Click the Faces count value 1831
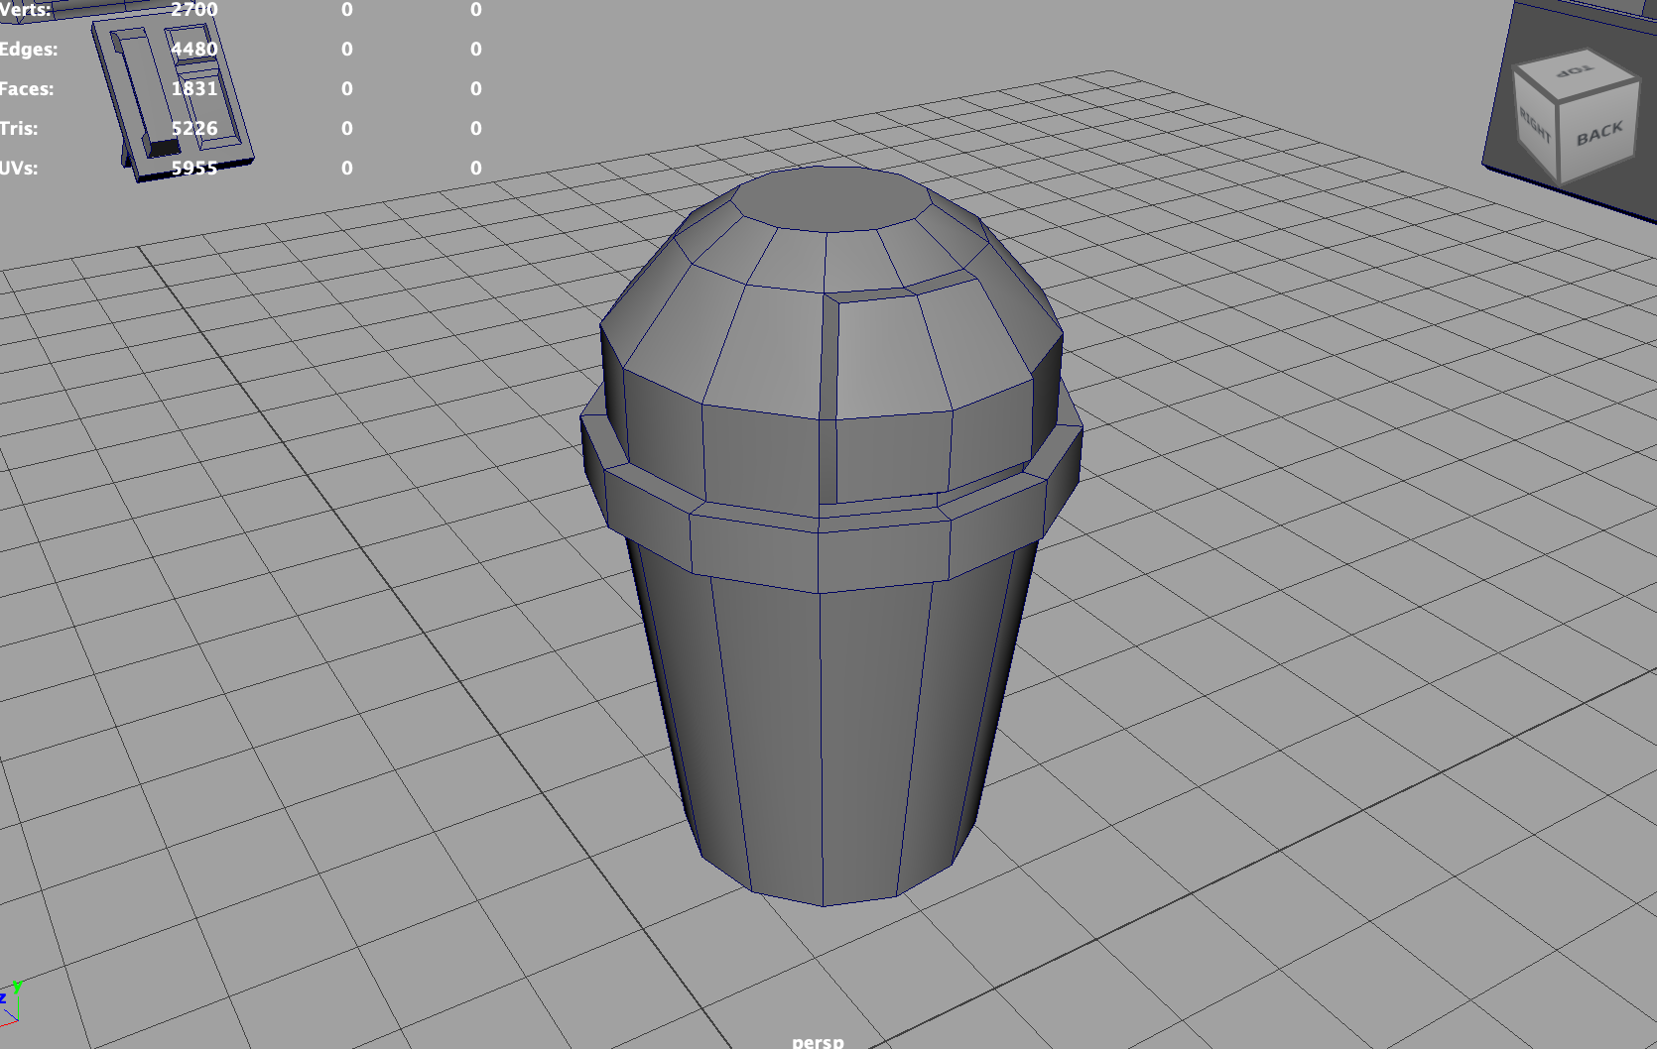The width and height of the screenshot is (1657, 1049). tap(194, 88)
